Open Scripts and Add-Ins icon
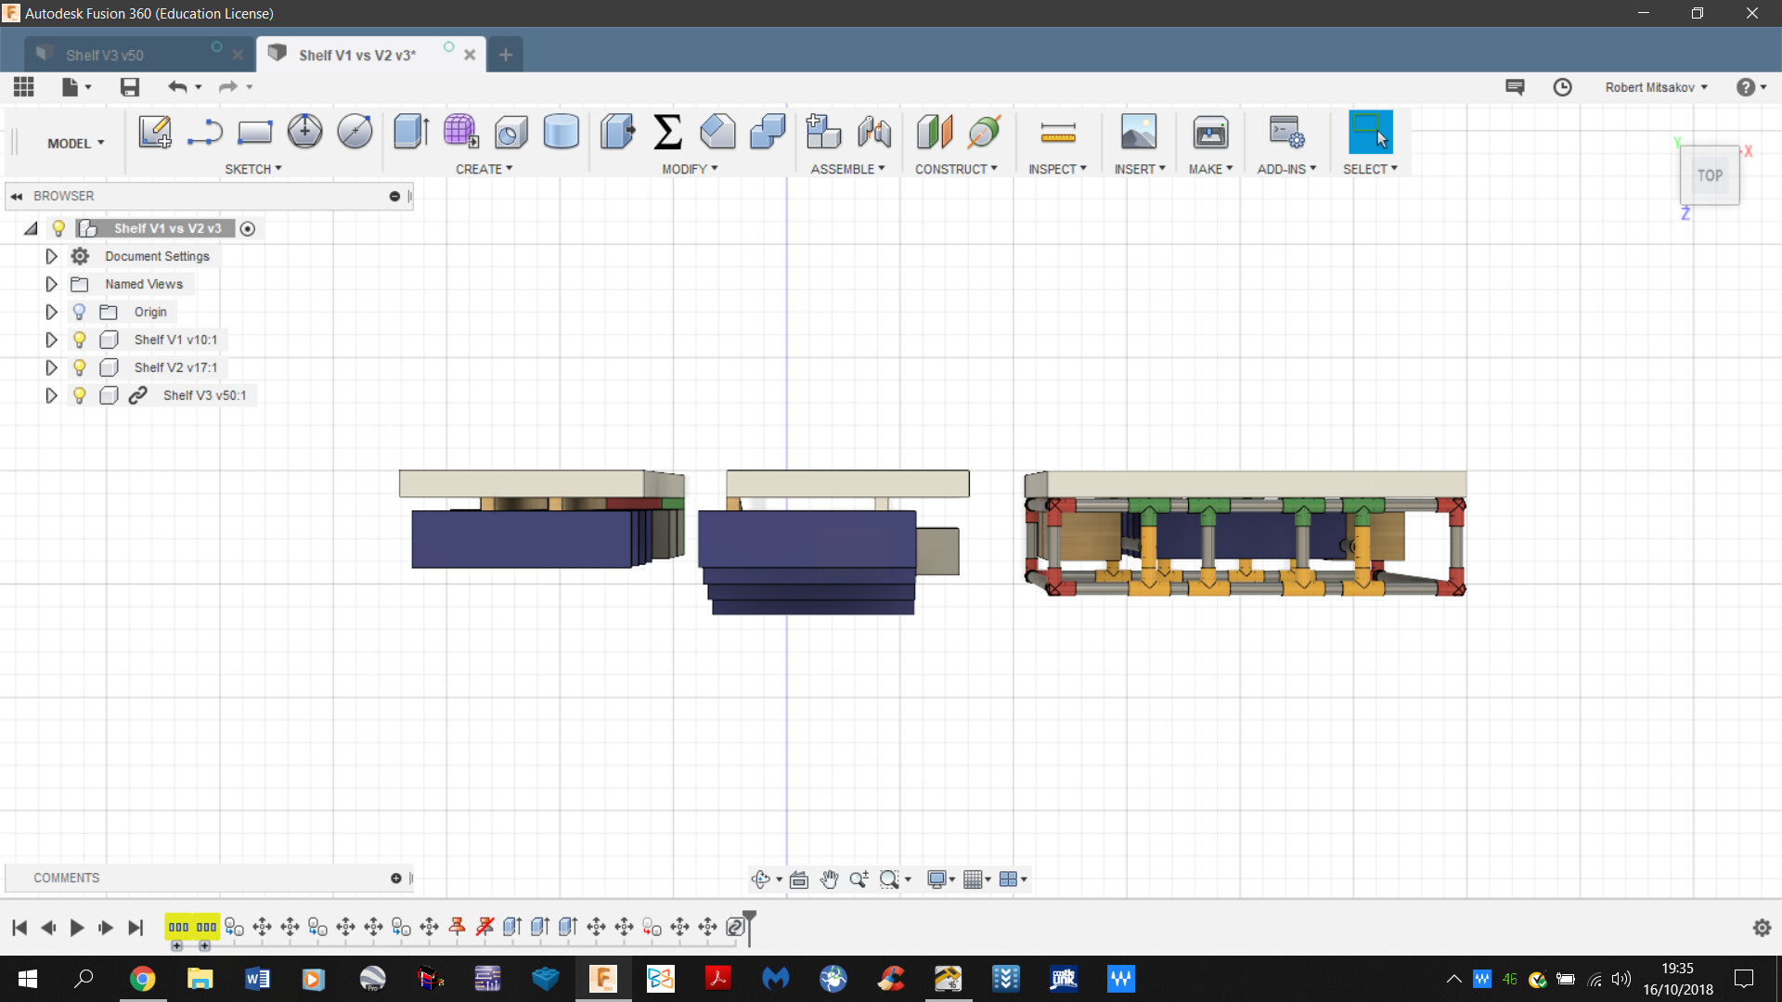Image resolution: width=1782 pixels, height=1002 pixels. 1286,132
